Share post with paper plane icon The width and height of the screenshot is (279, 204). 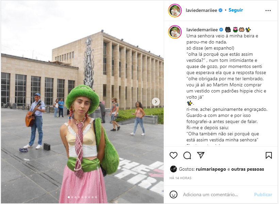[x=201, y=155]
